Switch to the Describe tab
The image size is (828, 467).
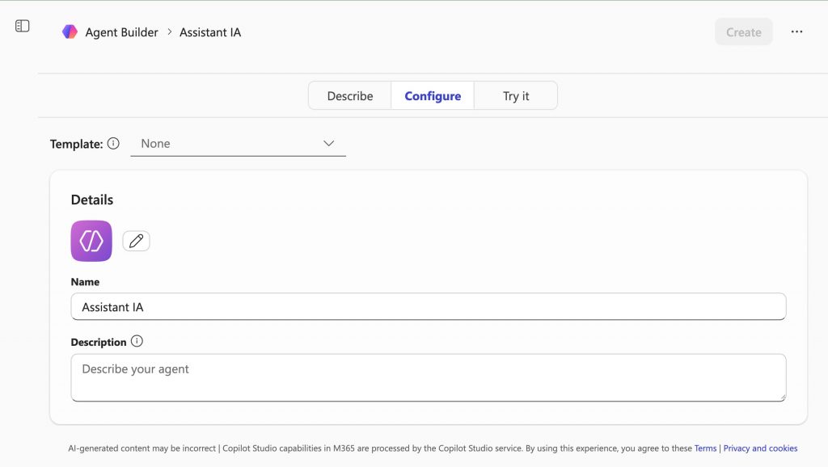tap(350, 96)
